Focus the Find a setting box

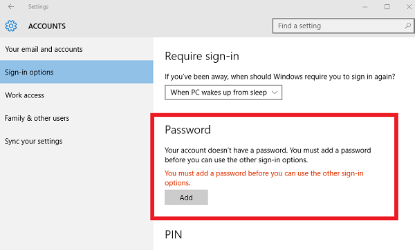343,26
